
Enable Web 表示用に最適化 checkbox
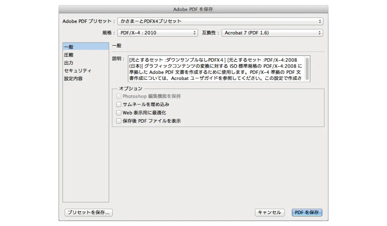119,113
